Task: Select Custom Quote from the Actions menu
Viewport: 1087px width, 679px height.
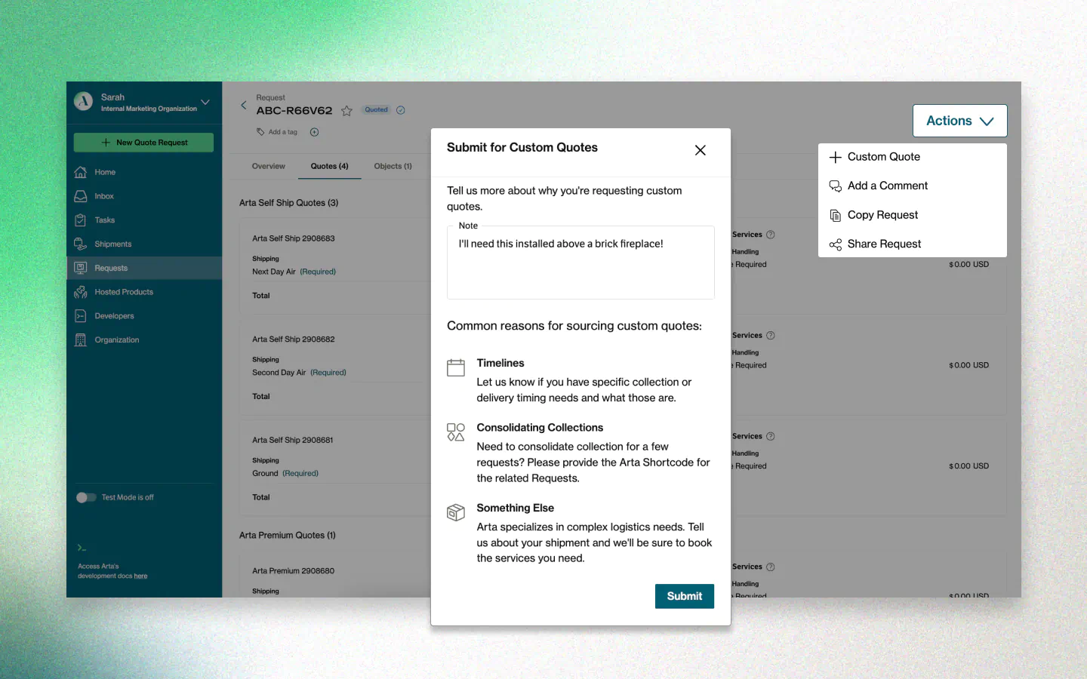Action: (x=883, y=157)
